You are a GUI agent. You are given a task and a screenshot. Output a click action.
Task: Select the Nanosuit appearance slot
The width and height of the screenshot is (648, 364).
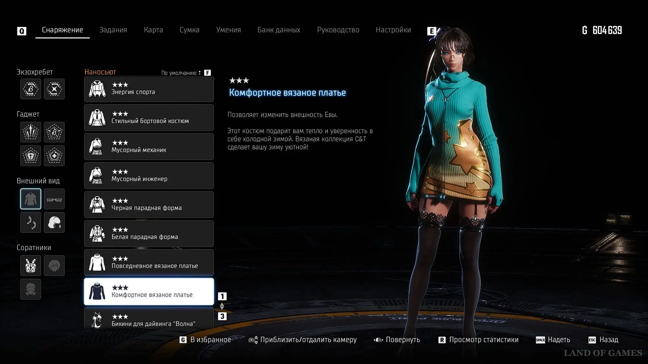[31, 199]
